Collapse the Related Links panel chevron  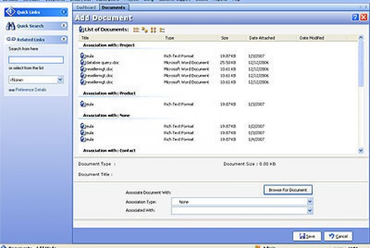[x=64, y=39]
